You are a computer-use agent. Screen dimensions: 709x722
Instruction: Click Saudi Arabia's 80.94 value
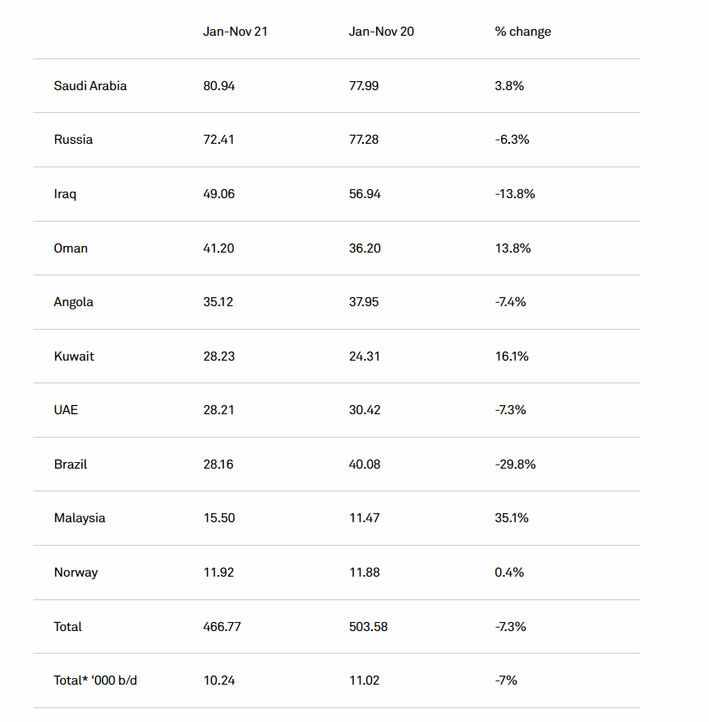tap(218, 85)
